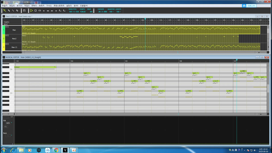This screenshot has width=272, height=153.
Task: Select the long 'd d a' note in measure 103
Action: coord(35,67)
